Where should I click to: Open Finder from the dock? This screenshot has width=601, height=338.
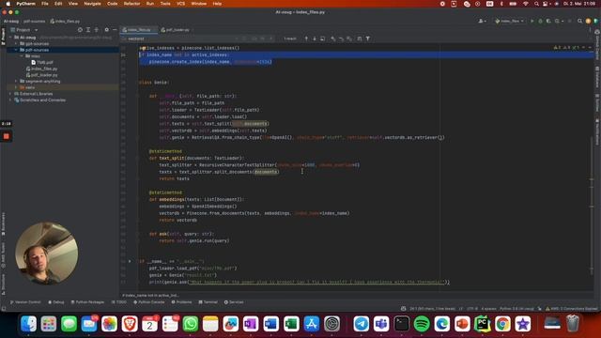tap(28, 324)
